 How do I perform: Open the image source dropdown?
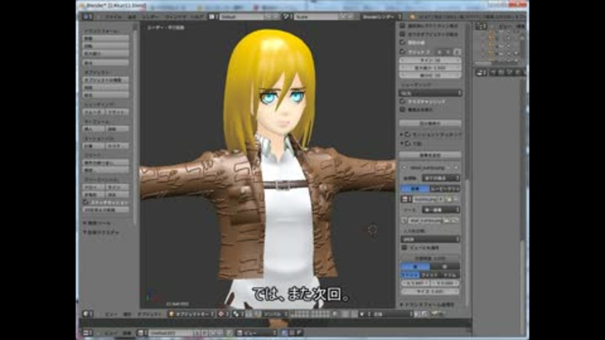[441, 210]
